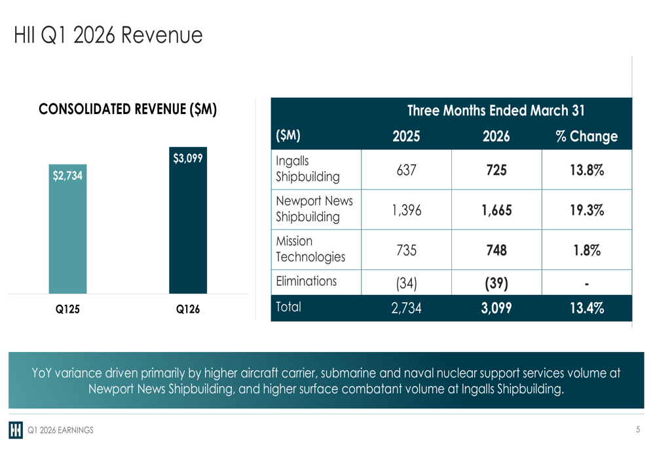This screenshot has width=655, height=449.
Task: Click the slide page number '5'
Action: pos(638,429)
